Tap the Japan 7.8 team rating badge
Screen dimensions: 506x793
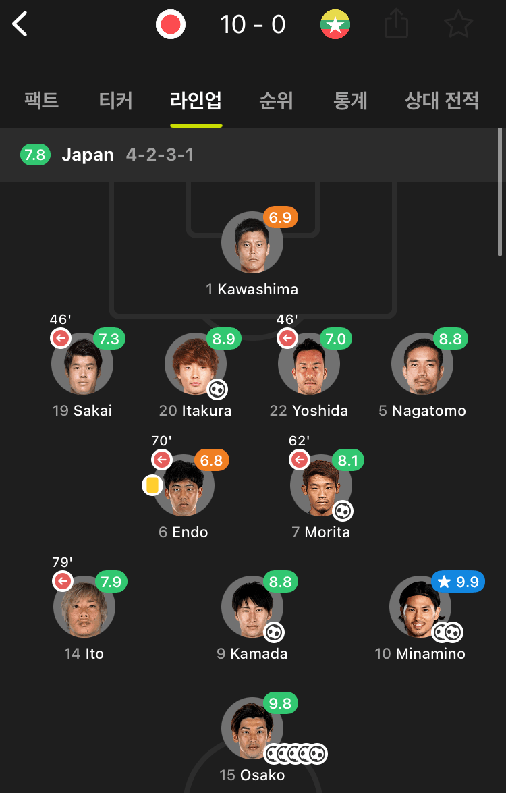[x=35, y=155]
